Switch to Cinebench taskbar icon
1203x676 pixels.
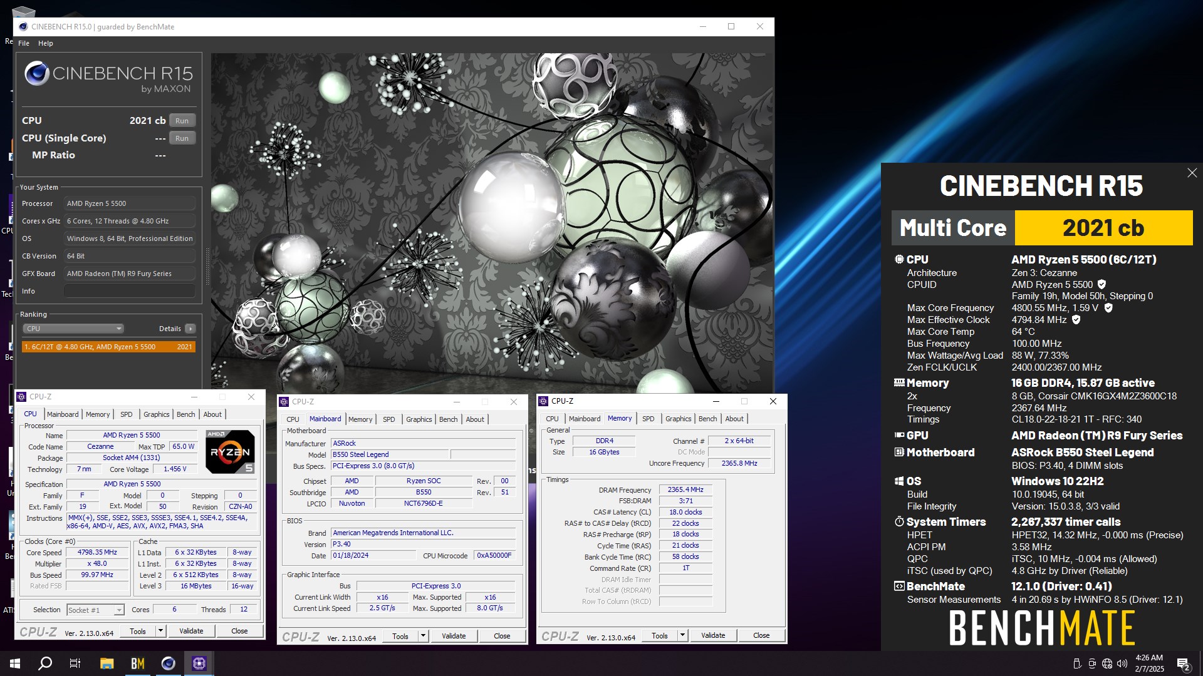click(169, 663)
